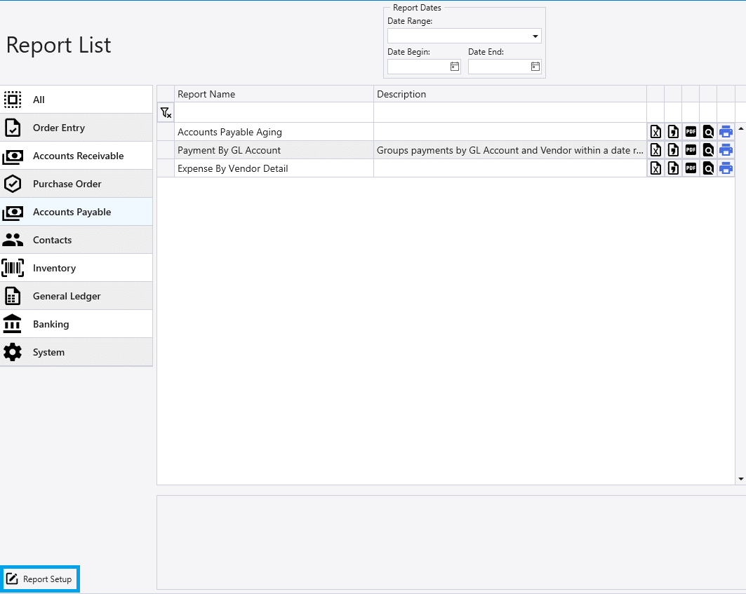Open calendar picker for Date Begin

tap(454, 67)
